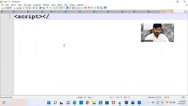This screenshot has height=106, width=188.
Task: Open the Zoom app in taskbar
Action: point(139,103)
